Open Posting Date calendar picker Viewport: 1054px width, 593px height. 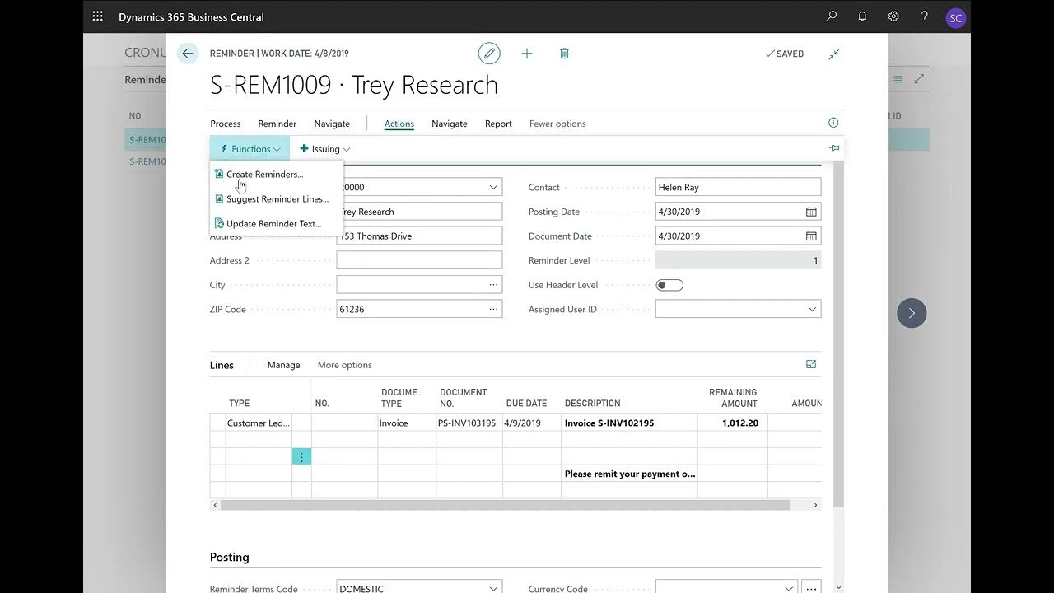click(811, 212)
